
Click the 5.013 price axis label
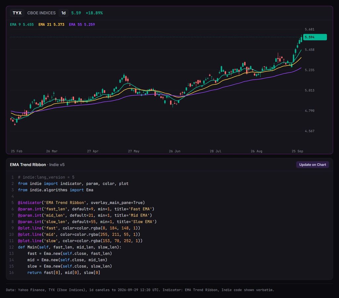tap(310, 90)
